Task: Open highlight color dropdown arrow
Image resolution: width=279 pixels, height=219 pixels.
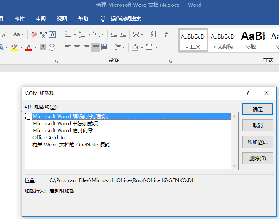Action: click(21, 48)
